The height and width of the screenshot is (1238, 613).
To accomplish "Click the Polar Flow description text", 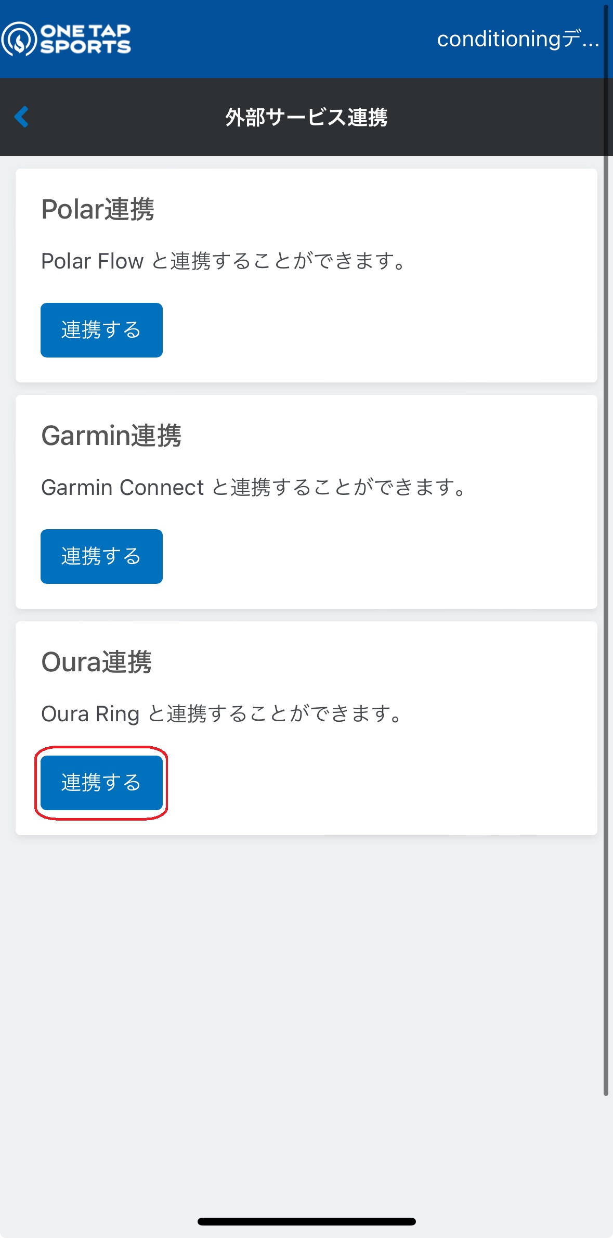I will tap(224, 261).
